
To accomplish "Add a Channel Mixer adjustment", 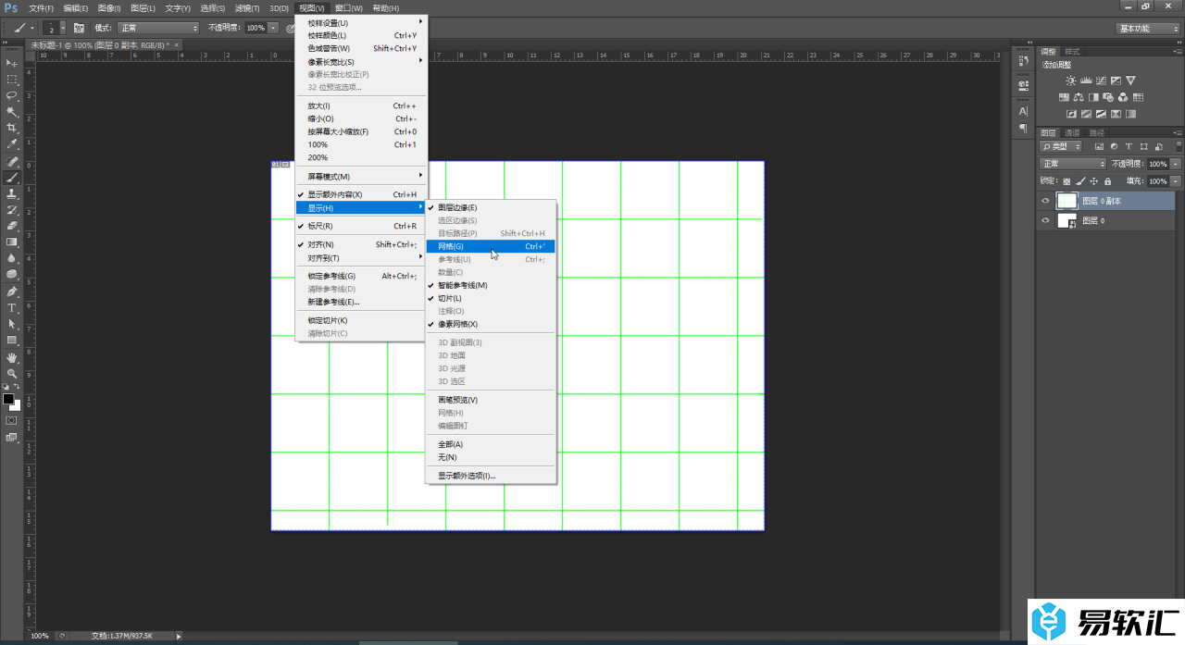I will (1123, 97).
